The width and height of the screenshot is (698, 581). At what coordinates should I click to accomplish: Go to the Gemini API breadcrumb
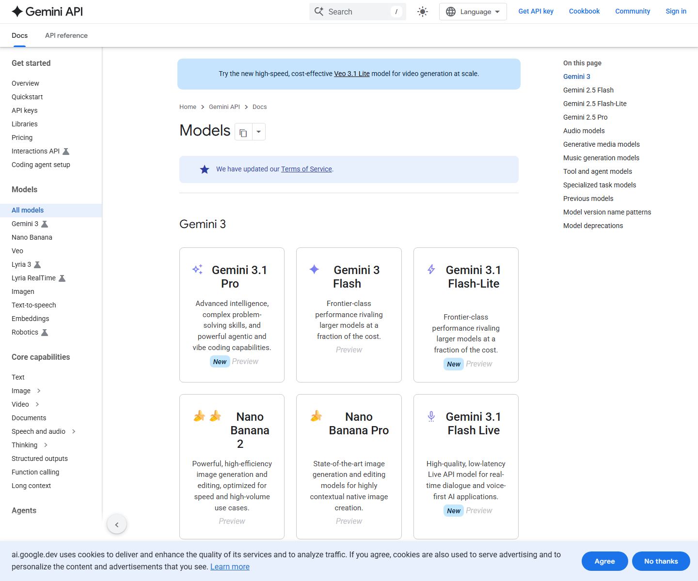point(224,107)
